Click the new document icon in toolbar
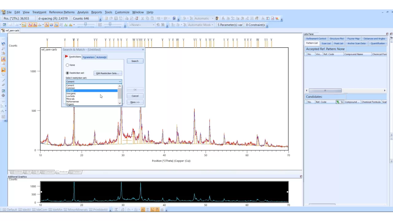The image size is (393, 221). pos(106,18)
